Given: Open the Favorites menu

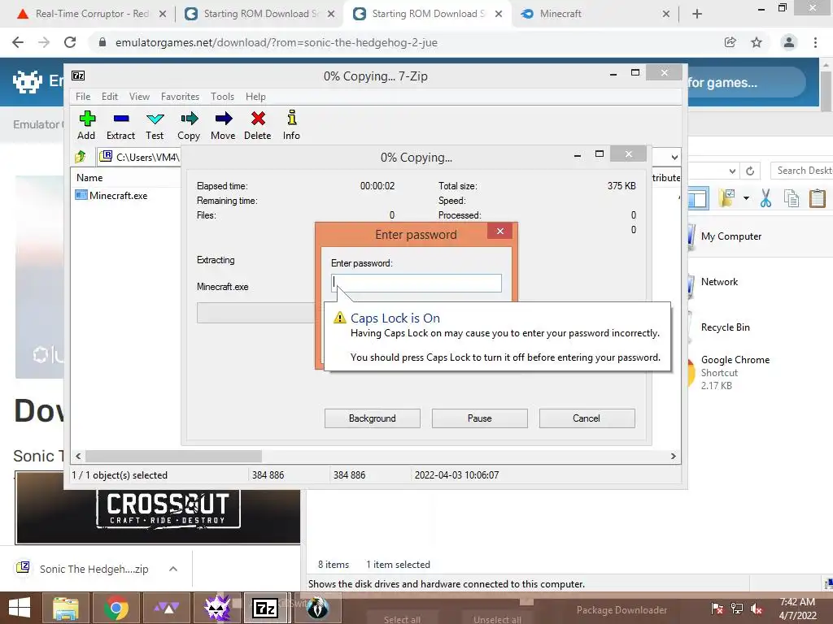Looking at the screenshot, I should click(x=180, y=97).
